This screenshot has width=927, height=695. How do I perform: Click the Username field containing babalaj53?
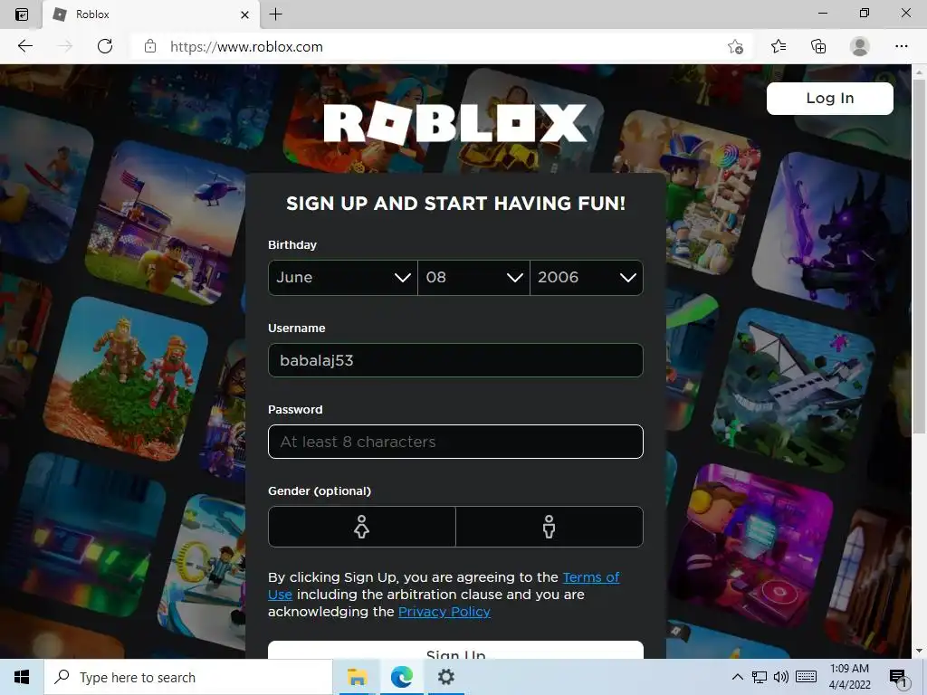coord(455,360)
